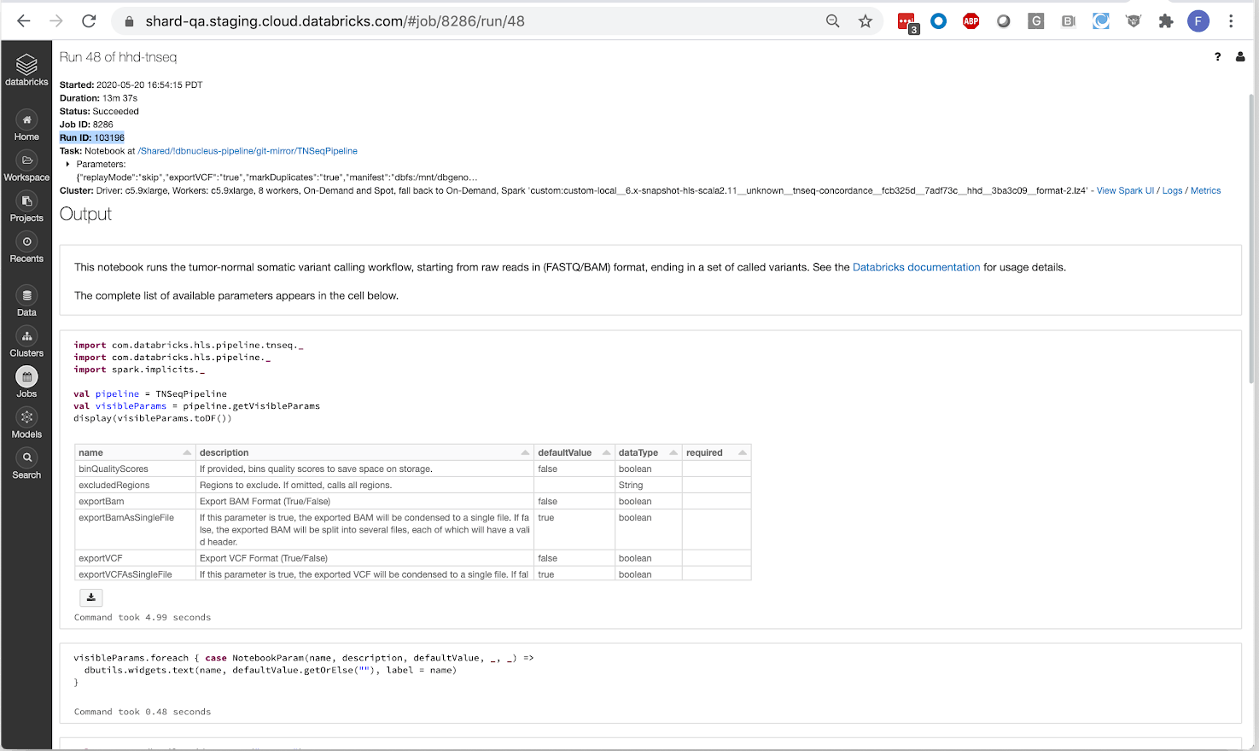Sort by the defaultValue column header

pos(573,452)
